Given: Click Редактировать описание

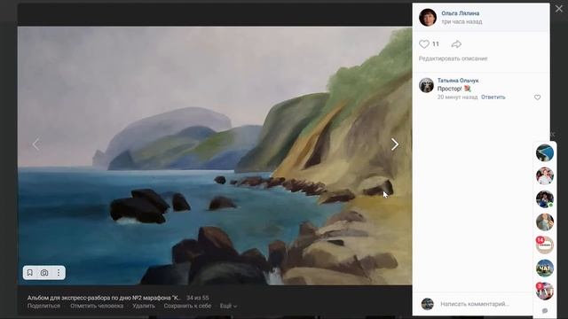Looking at the screenshot, I should pos(453,58).
